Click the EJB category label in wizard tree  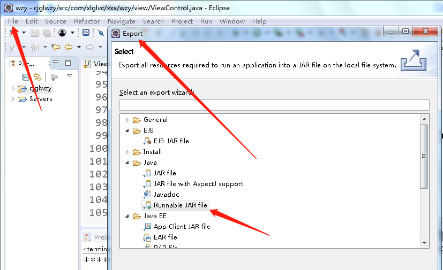click(148, 130)
